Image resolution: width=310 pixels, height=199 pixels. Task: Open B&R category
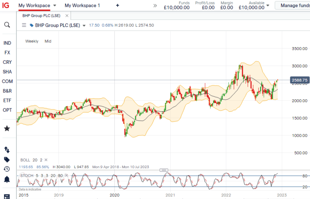[x=7, y=91]
